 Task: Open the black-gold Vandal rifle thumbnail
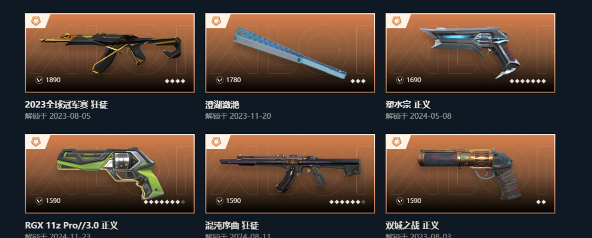(x=110, y=53)
